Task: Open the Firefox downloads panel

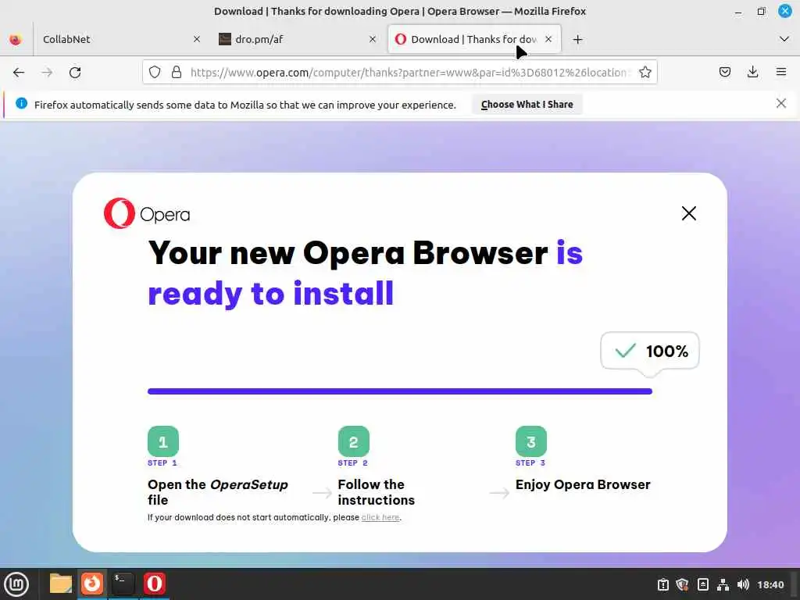Action: coord(752,73)
